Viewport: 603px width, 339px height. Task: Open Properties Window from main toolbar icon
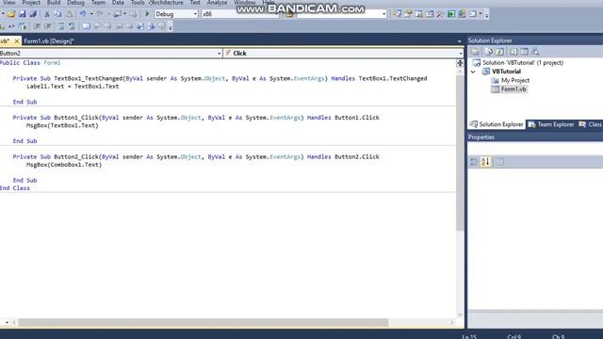click(408, 14)
